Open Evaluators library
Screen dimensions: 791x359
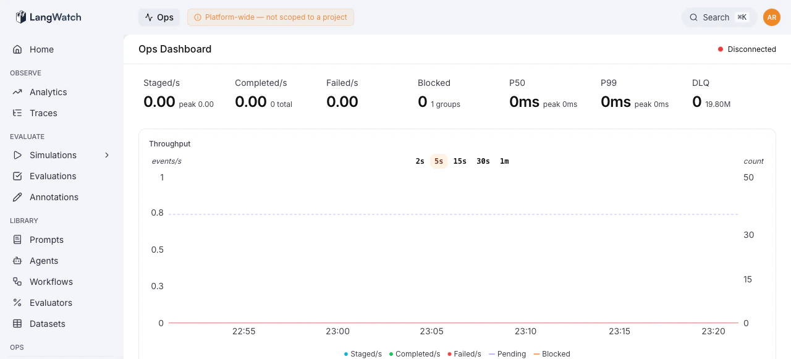tap(62, 303)
